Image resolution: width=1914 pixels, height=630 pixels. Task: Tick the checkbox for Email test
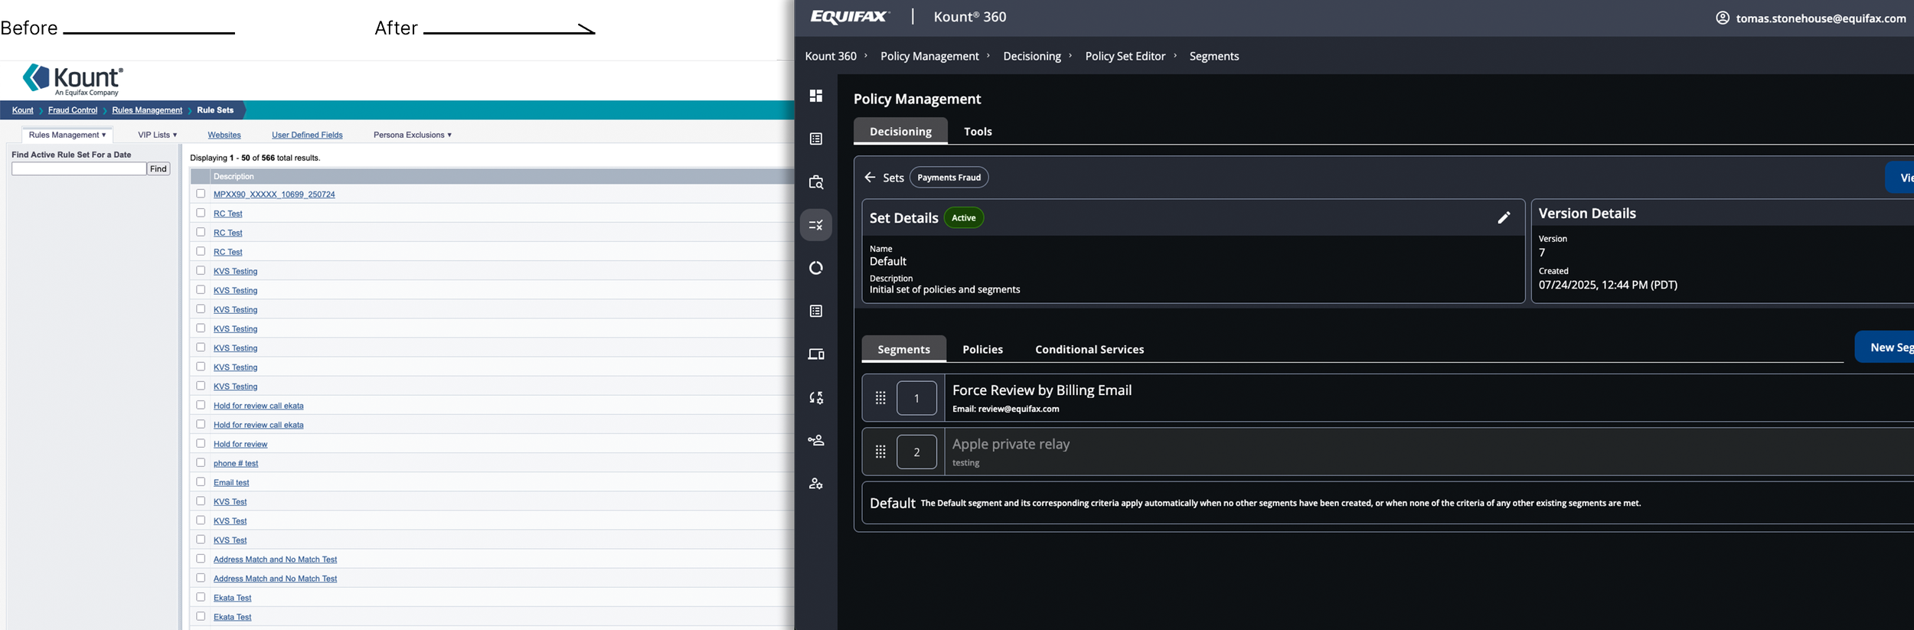point(201,481)
